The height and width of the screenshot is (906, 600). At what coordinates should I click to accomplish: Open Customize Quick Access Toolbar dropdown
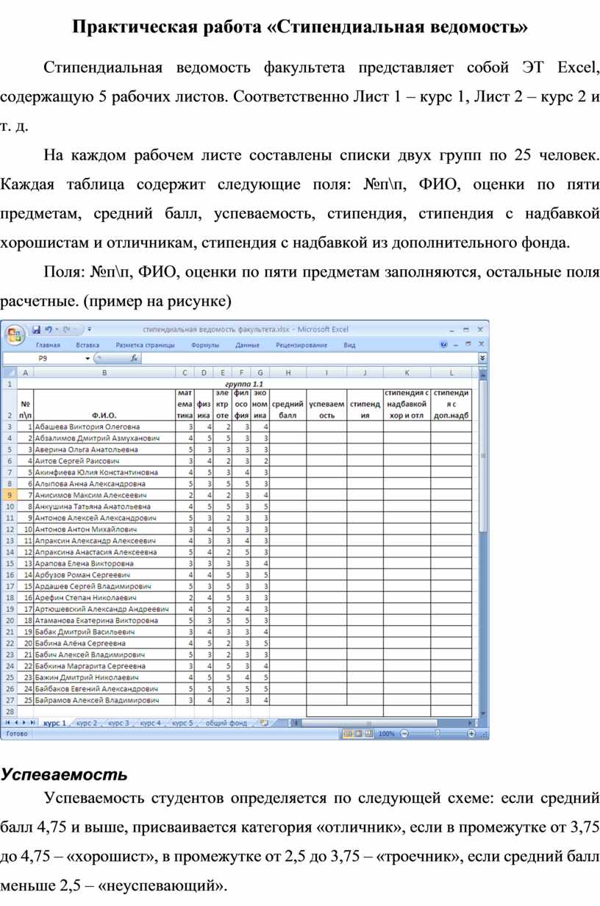click(88, 329)
